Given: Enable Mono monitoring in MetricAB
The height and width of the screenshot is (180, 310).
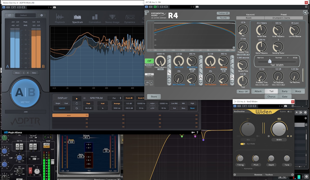Looking at the screenshot, I should tap(17, 73).
